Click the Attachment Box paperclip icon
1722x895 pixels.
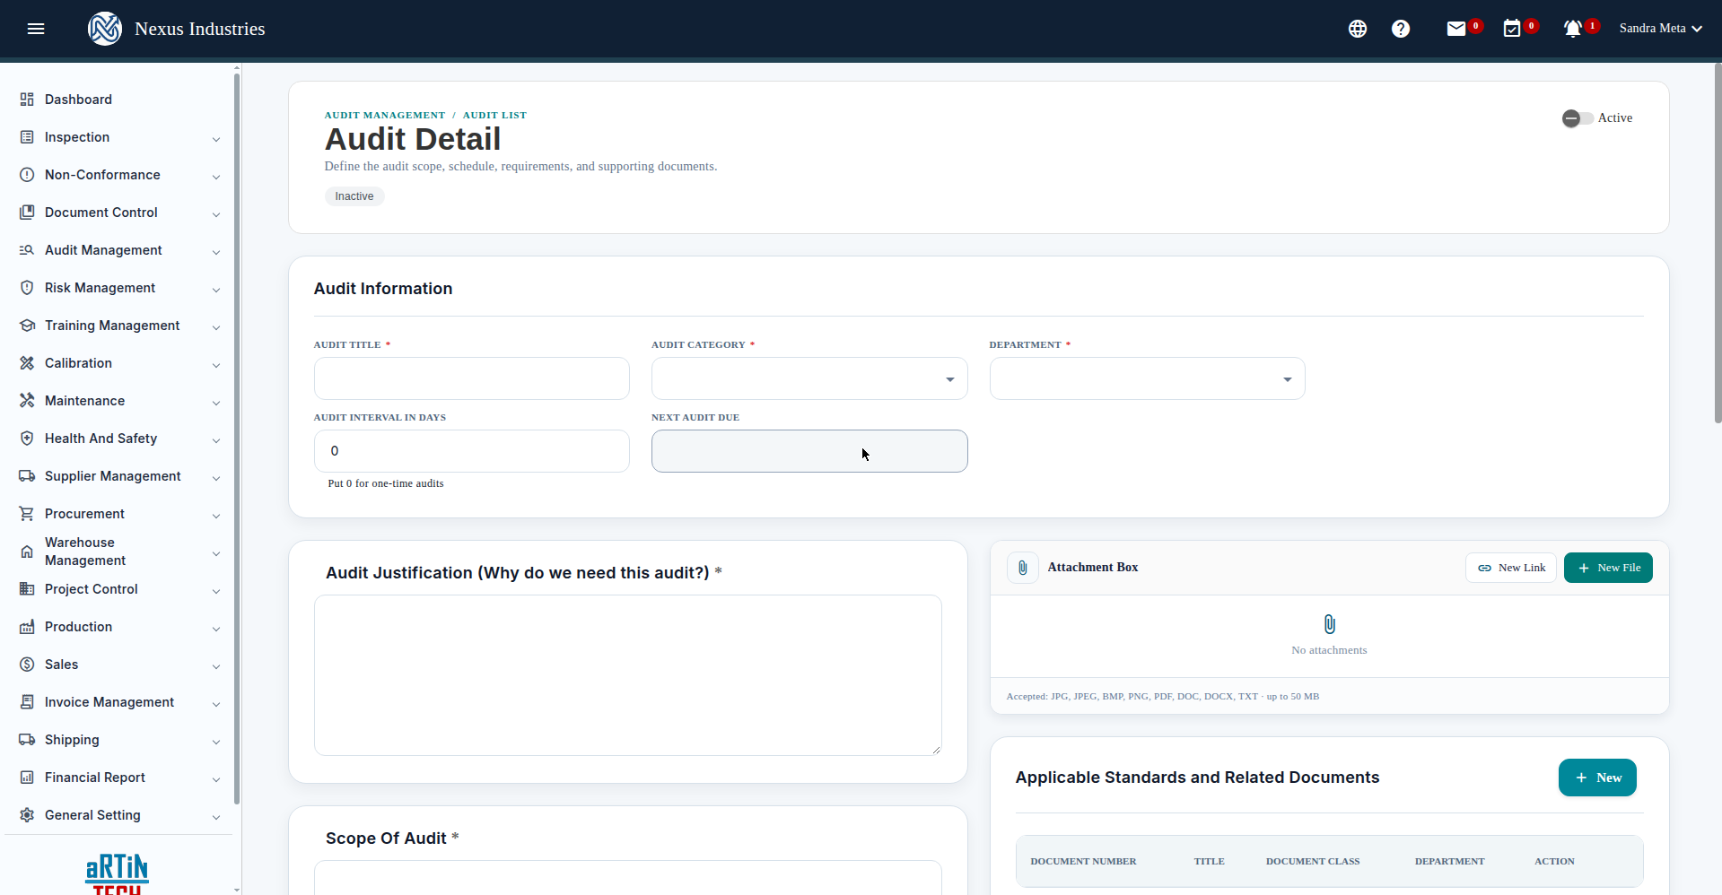1023,568
